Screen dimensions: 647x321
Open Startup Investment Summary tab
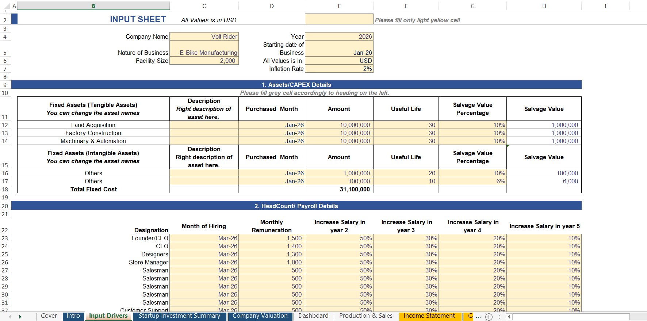(x=179, y=316)
